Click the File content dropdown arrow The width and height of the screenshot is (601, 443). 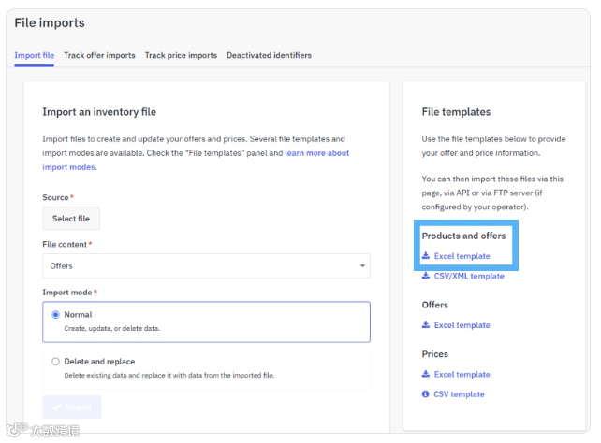point(362,266)
